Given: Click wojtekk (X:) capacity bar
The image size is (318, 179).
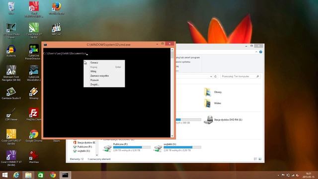Looking at the screenshot, I should pos(182,147).
